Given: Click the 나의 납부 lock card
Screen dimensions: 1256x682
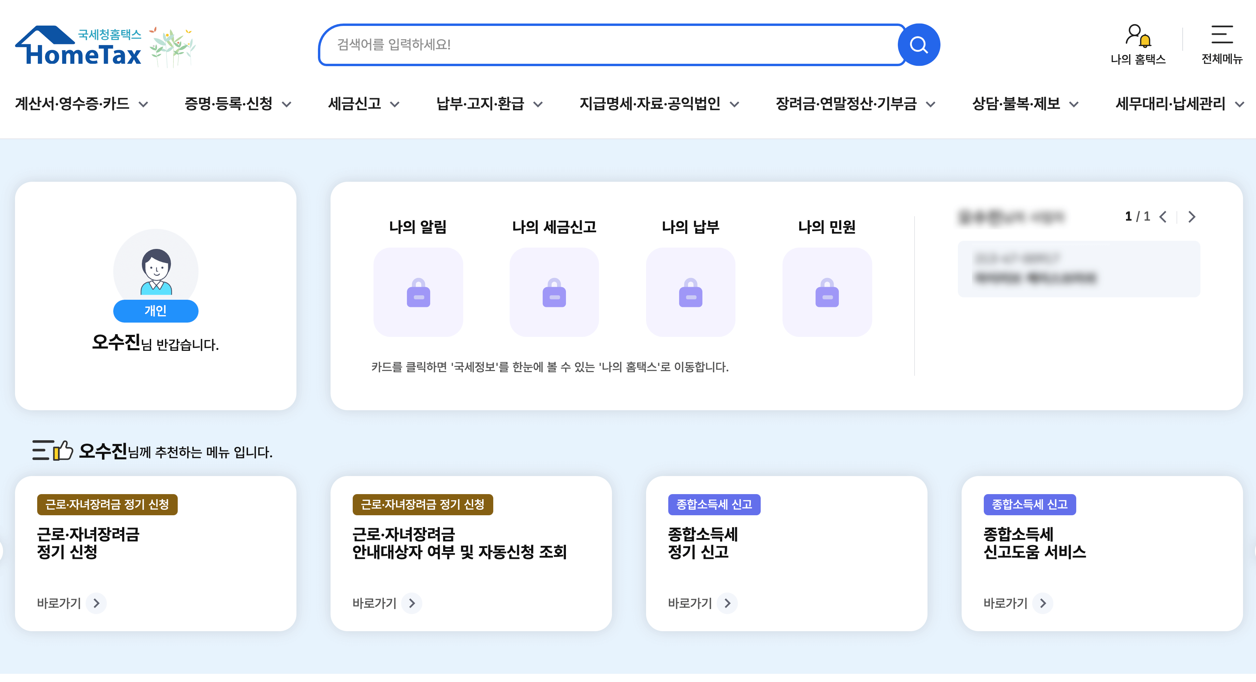Looking at the screenshot, I should [690, 293].
